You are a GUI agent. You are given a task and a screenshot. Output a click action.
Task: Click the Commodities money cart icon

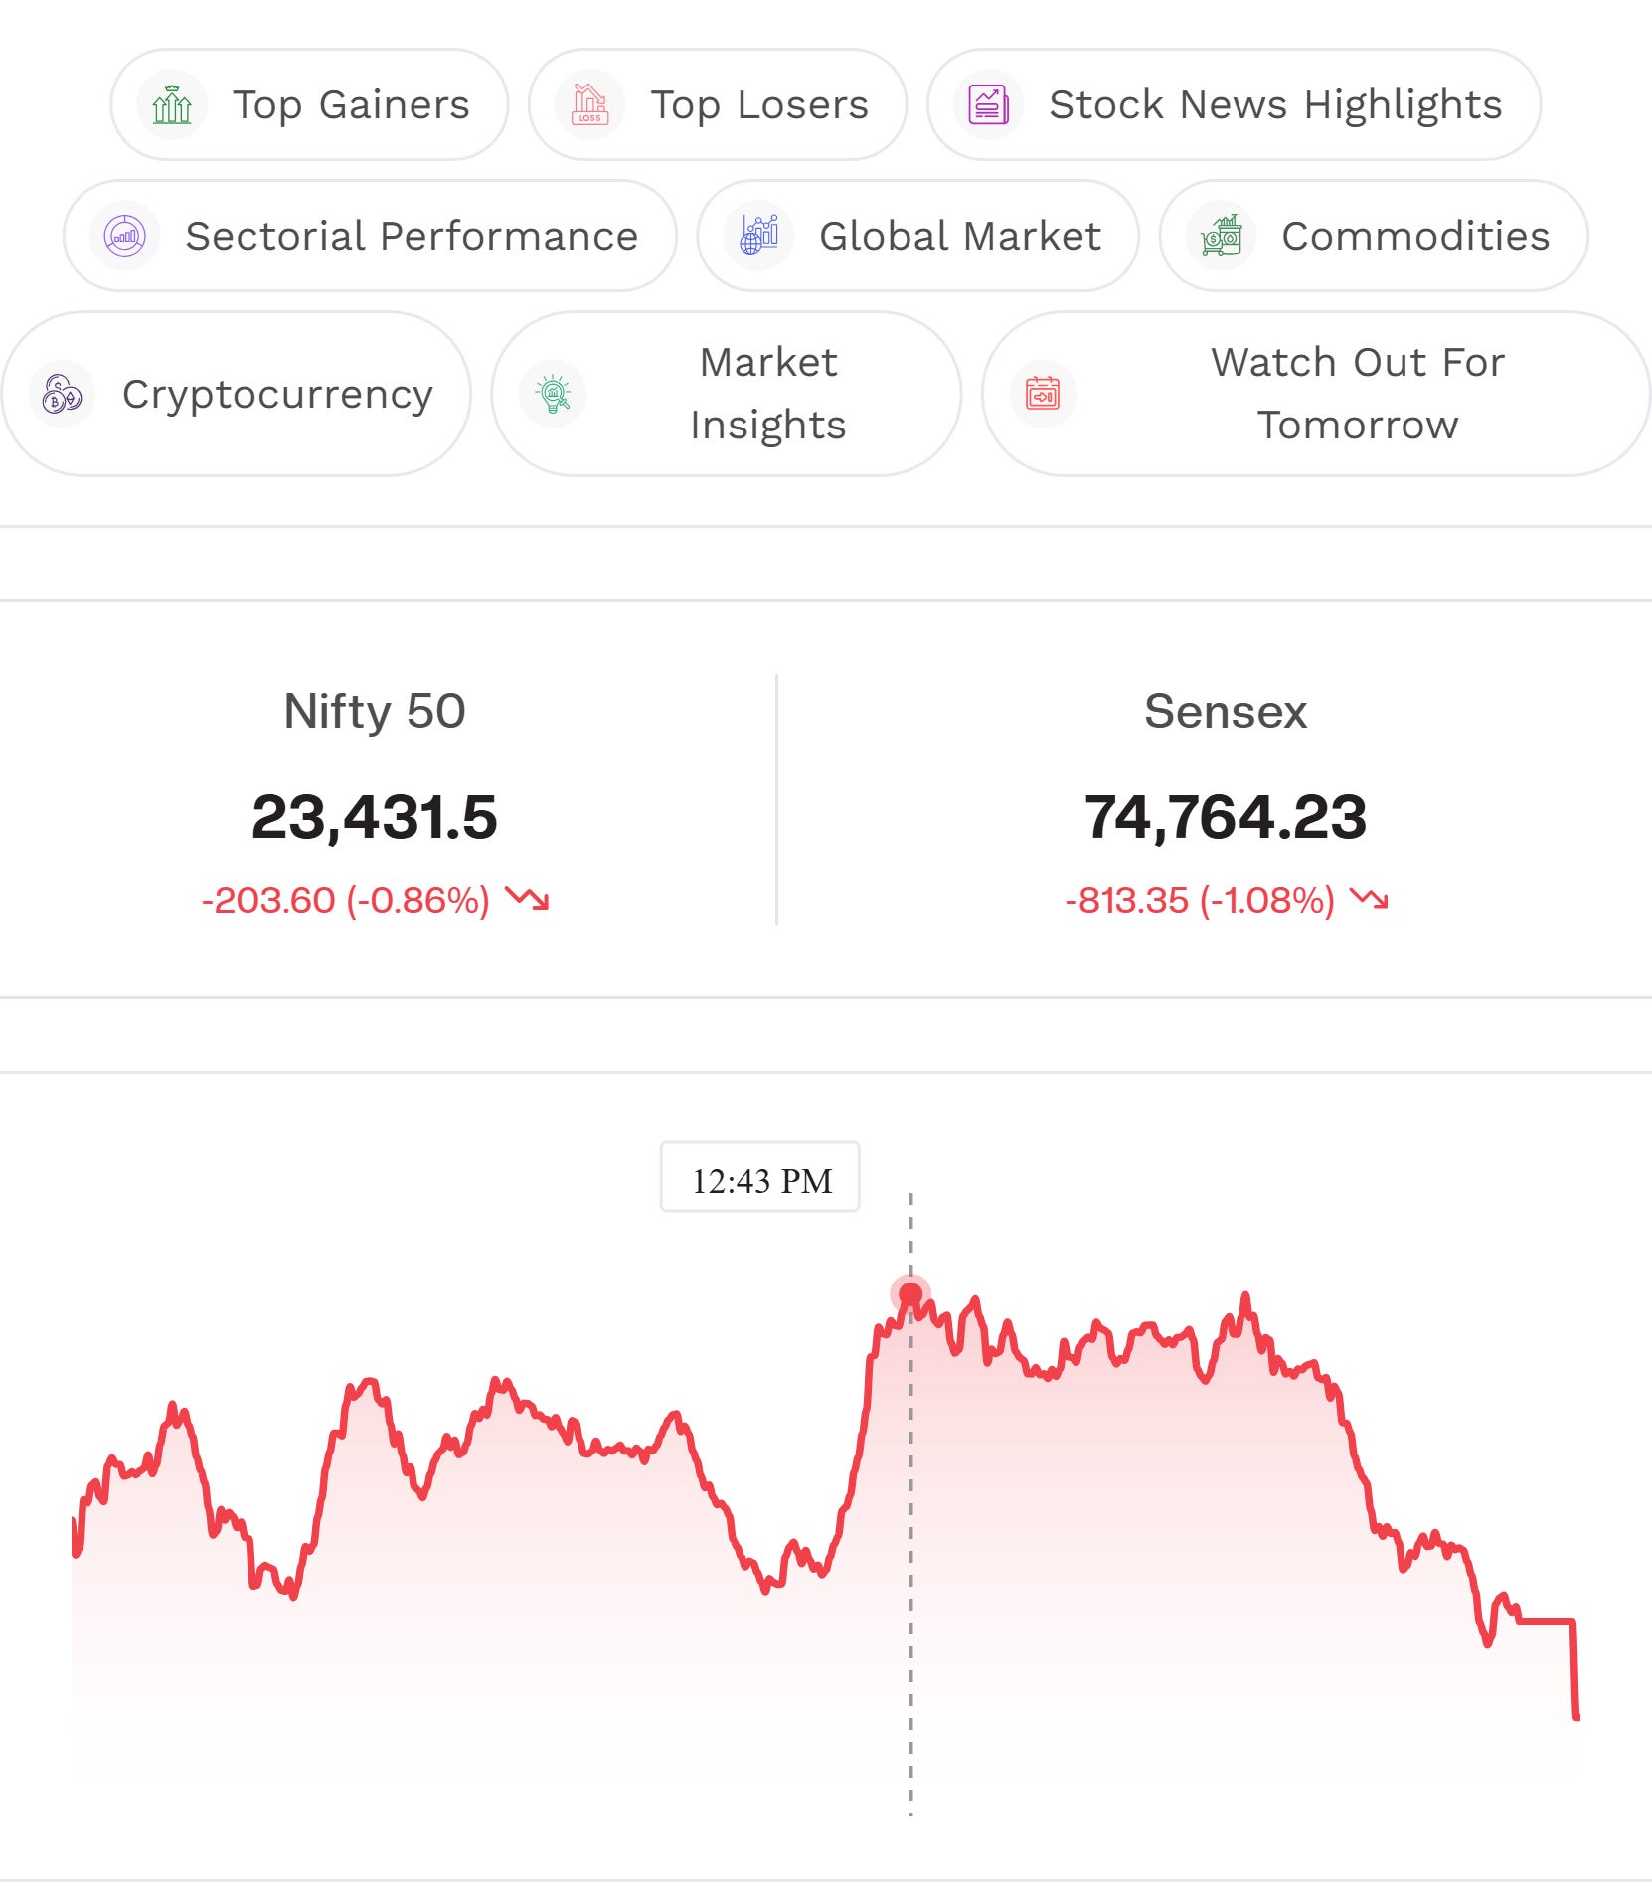[x=1222, y=236]
